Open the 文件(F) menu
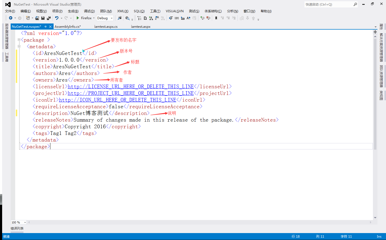Screen dimensions: 386x240 tap(10, 11)
